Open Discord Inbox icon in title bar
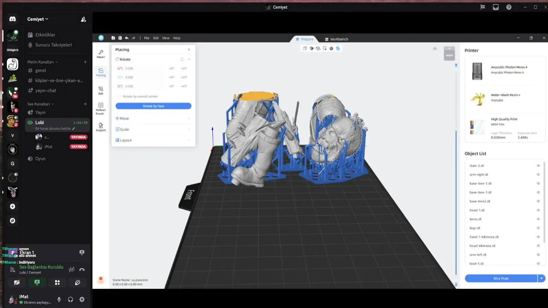 pyautogui.click(x=495, y=7)
